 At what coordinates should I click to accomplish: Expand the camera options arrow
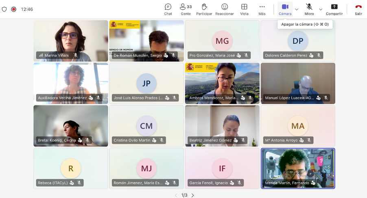point(297,9)
